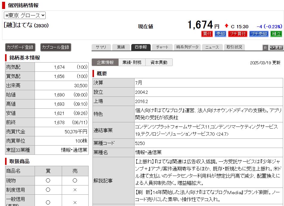Open the チャート tab
The height and width of the screenshot is (206, 284).
point(162,47)
